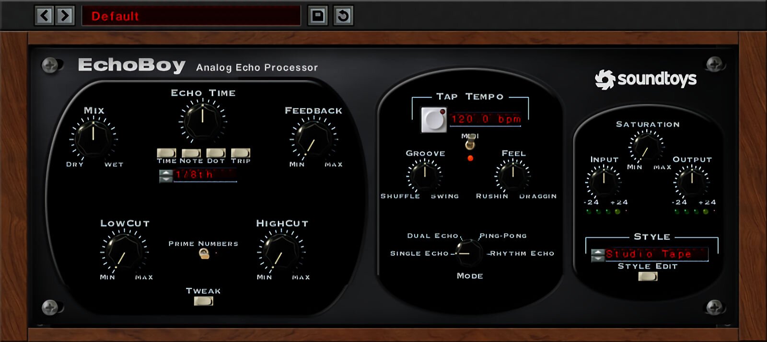This screenshot has width=767, height=342.
Task: Click the Style Edit button
Action: coord(648,276)
